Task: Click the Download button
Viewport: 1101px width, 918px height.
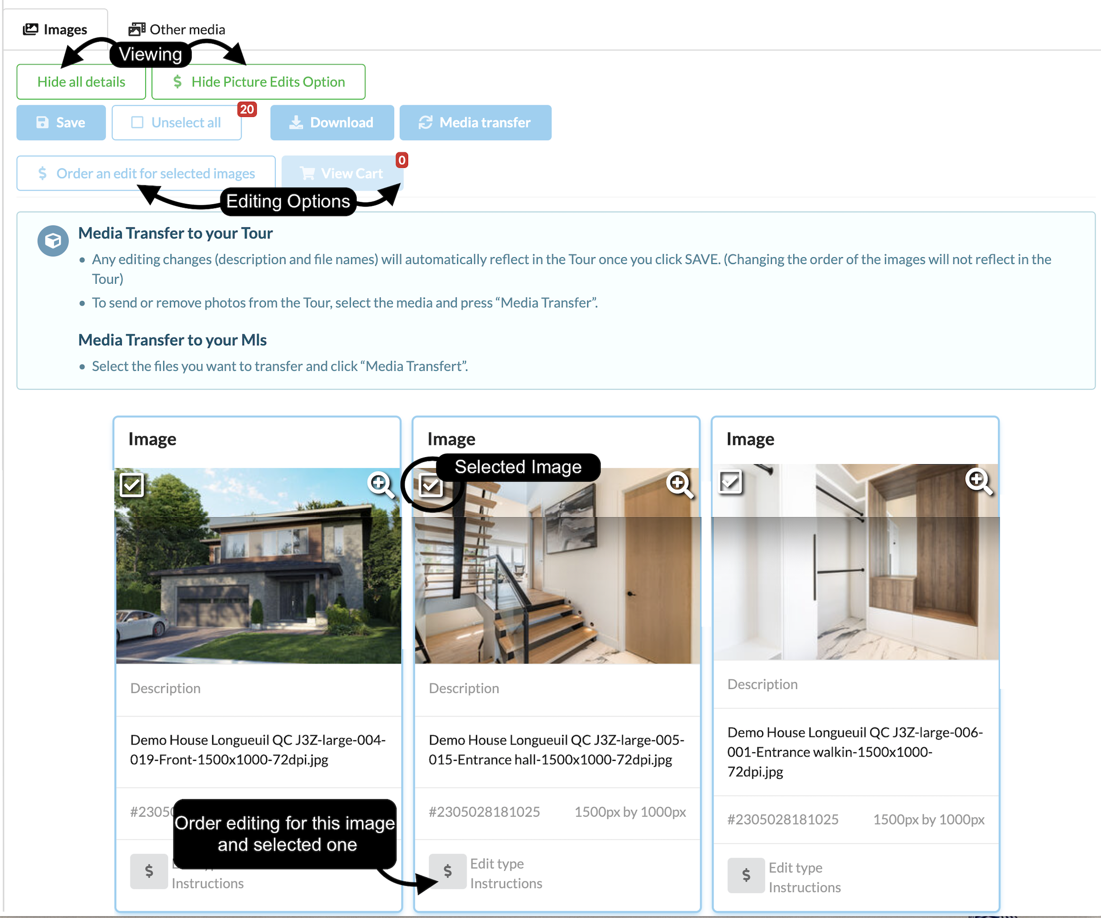Action: 332,123
